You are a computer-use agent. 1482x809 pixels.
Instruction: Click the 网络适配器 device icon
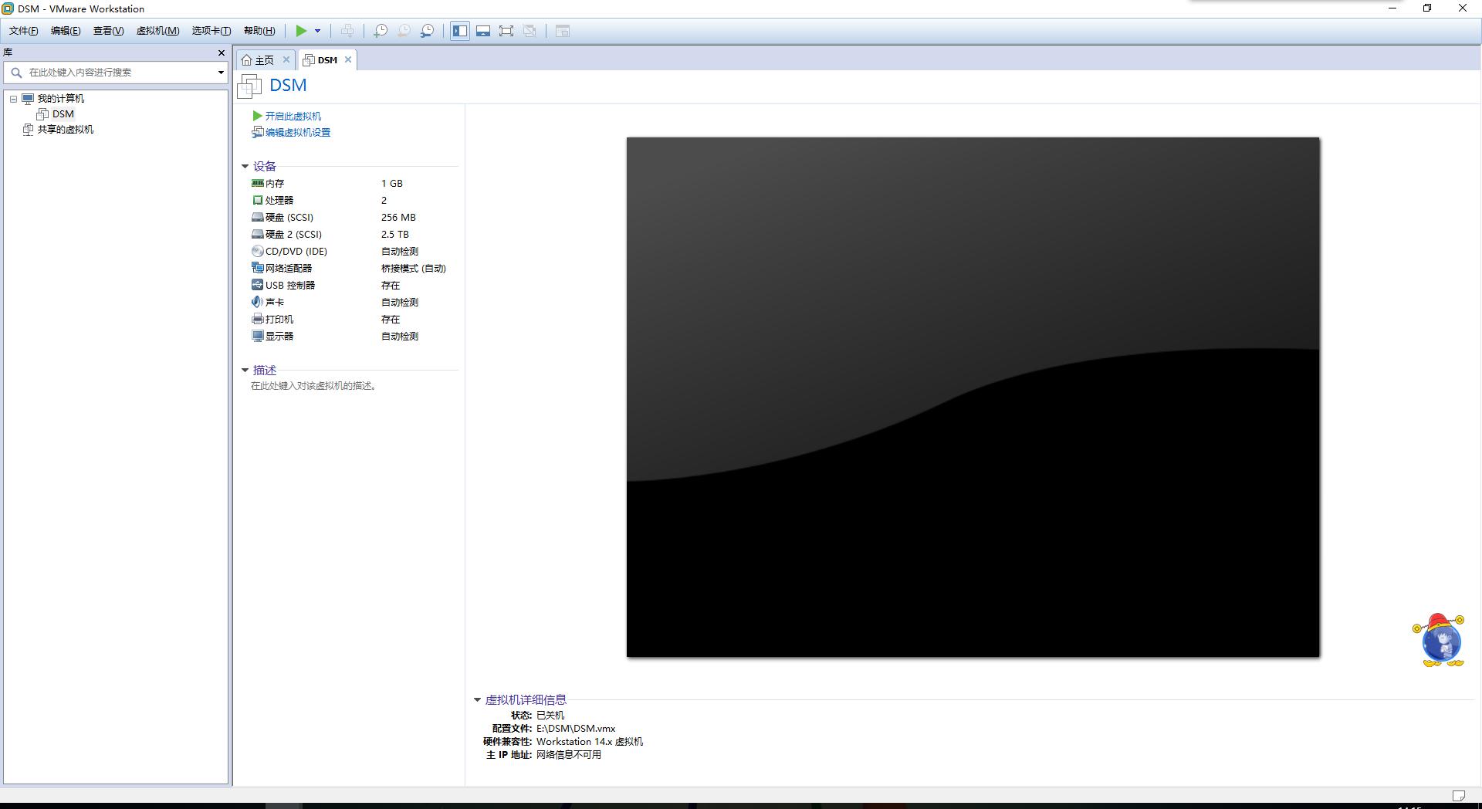pyautogui.click(x=258, y=268)
